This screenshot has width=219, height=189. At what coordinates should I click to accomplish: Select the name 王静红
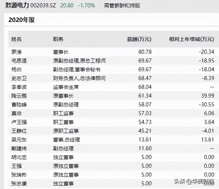19,131
